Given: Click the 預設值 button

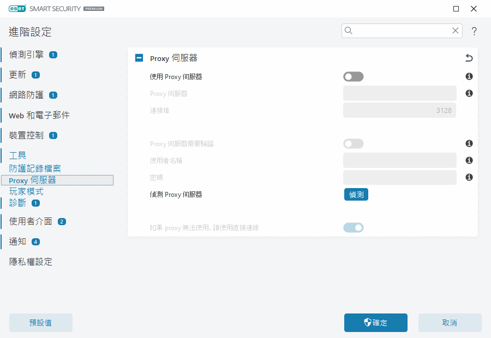Looking at the screenshot, I should coord(40,322).
